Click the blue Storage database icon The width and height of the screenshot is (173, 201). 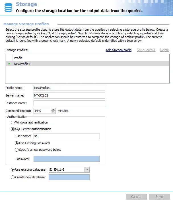8,8
